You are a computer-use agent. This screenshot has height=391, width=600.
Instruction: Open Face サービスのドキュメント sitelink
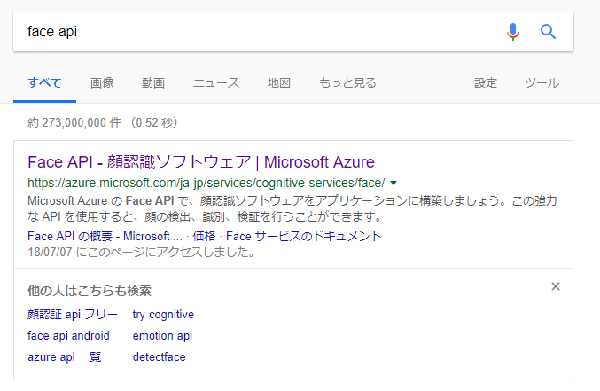click(x=303, y=236)
